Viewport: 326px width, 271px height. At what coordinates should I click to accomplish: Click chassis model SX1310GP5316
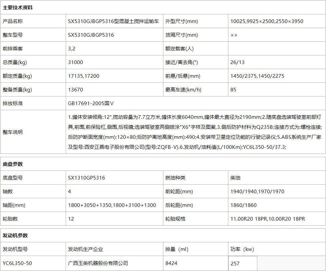86,178
